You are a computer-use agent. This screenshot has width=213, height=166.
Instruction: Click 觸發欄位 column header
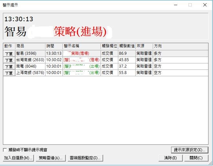pyautogui.click(x=109, y=46)
